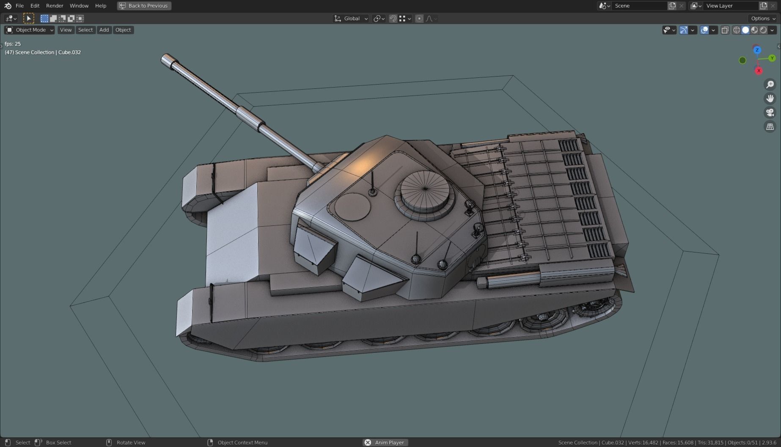Open the Window menu

(79, 5)
